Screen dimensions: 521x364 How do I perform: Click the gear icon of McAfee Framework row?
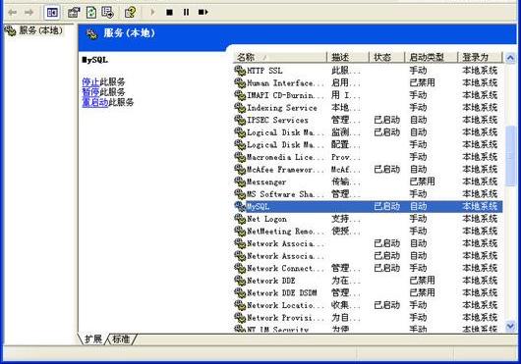point(240,170)
